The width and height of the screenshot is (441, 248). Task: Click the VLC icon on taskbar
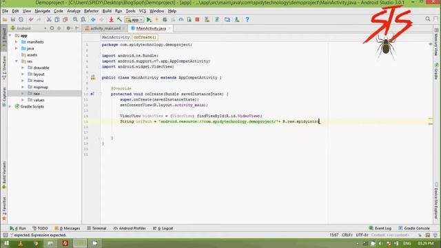tap(21, 243)
